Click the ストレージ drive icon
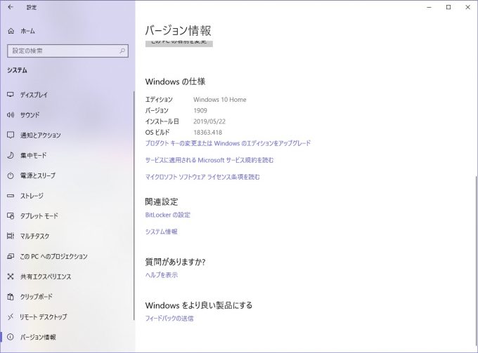Image resolution: width=478 pixels, height=353 pixels. 11,196
